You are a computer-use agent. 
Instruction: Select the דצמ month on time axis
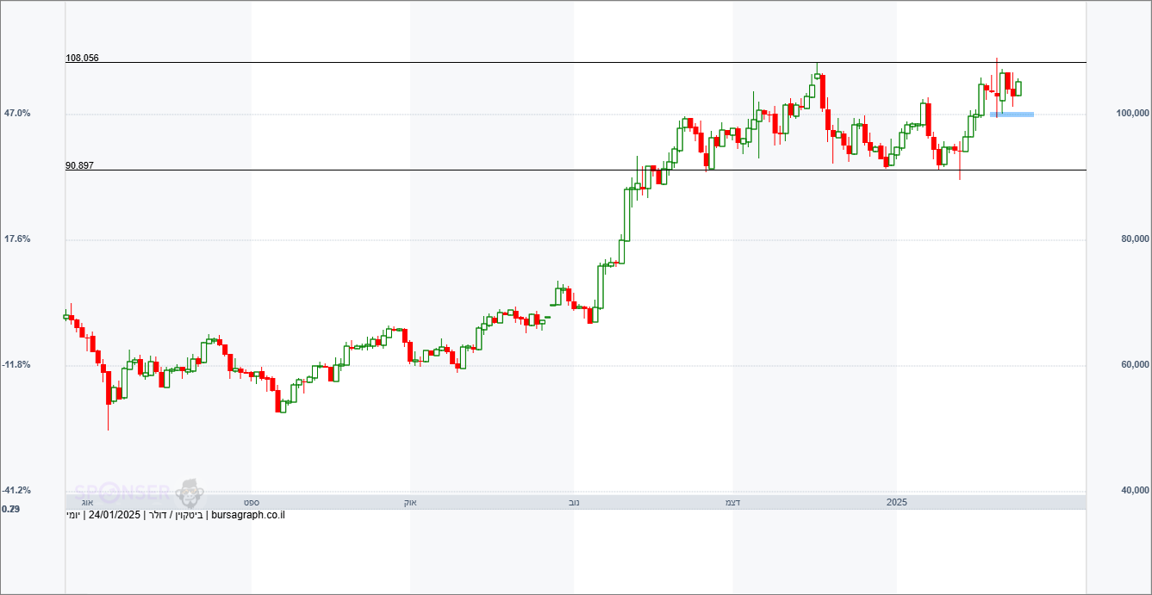point(733,502)
